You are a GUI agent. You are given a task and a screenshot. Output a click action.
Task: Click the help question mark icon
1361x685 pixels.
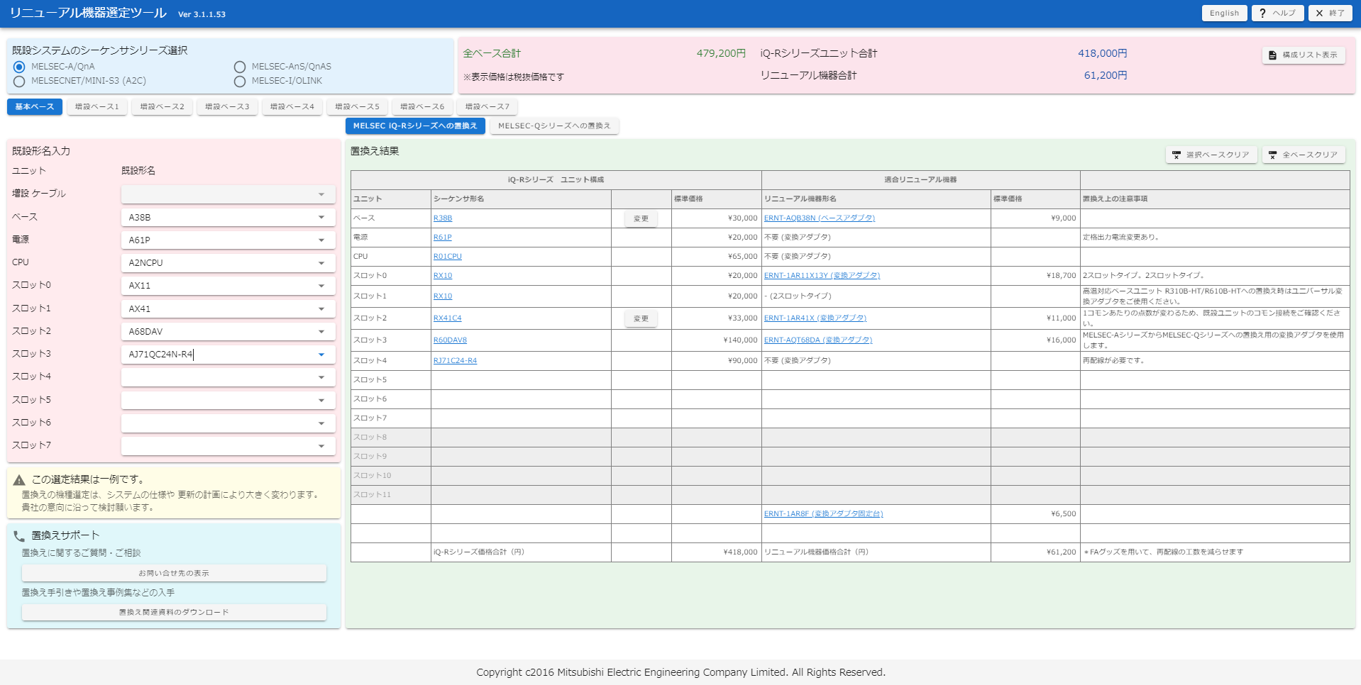point(1262,13)
